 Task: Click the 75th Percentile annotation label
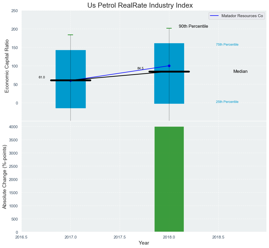(227, 45)
